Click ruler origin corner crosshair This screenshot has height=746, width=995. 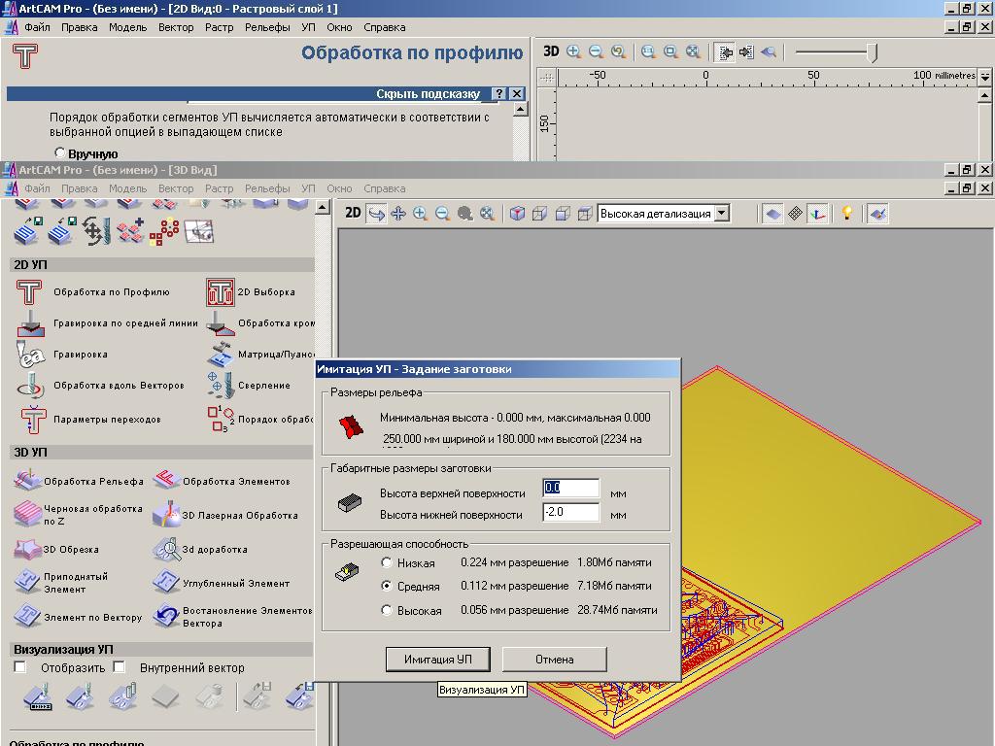pyautogui.click(x=546, y=78)
